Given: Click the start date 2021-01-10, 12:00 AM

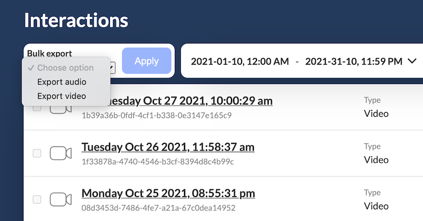Looking at the screenshot, I should (240, 61).
